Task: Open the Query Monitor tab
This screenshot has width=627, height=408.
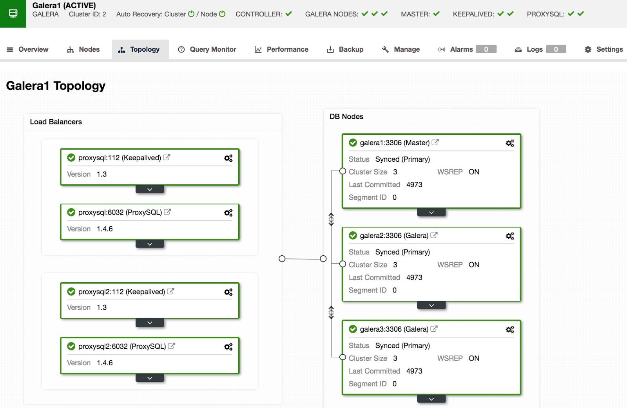Action: (x=207, y=49)
